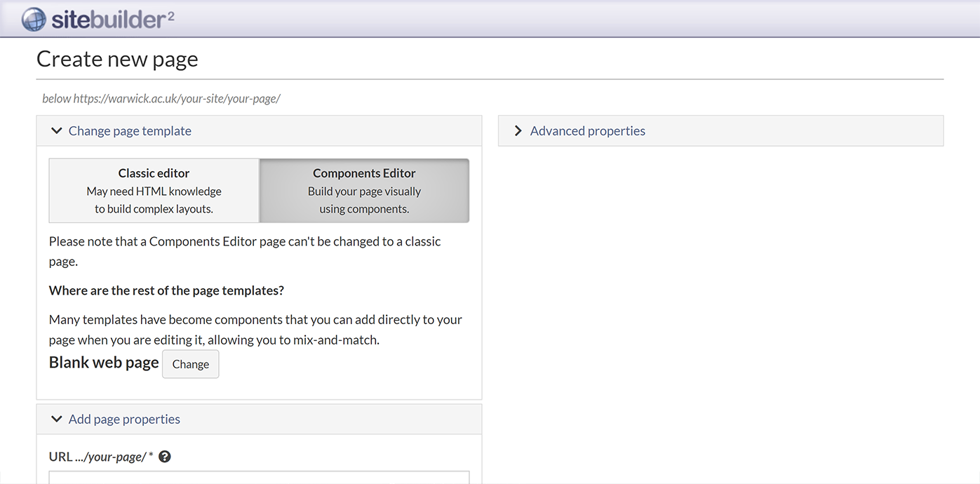Click the Components Editor description text

click(363, 200)
